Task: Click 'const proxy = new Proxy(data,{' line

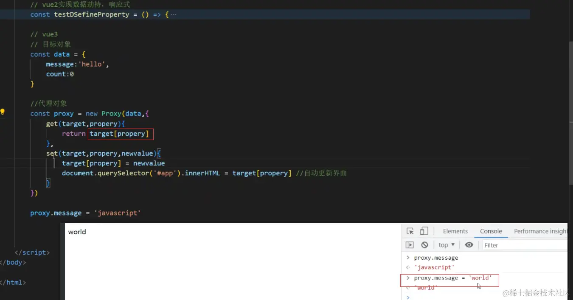Action: tap(90, 114)
